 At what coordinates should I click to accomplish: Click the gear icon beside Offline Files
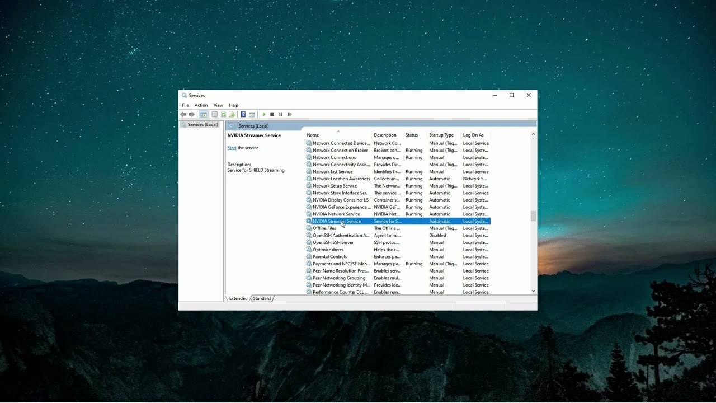(309, 228)
